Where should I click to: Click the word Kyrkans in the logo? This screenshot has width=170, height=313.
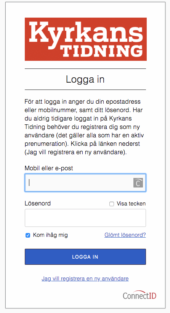pos(86,33)
